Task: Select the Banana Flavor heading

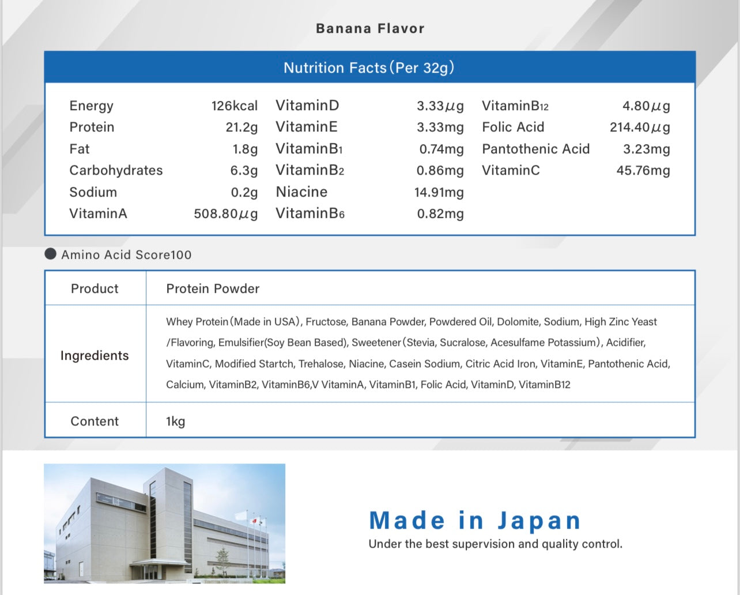Action: click(x=370, y=29)
